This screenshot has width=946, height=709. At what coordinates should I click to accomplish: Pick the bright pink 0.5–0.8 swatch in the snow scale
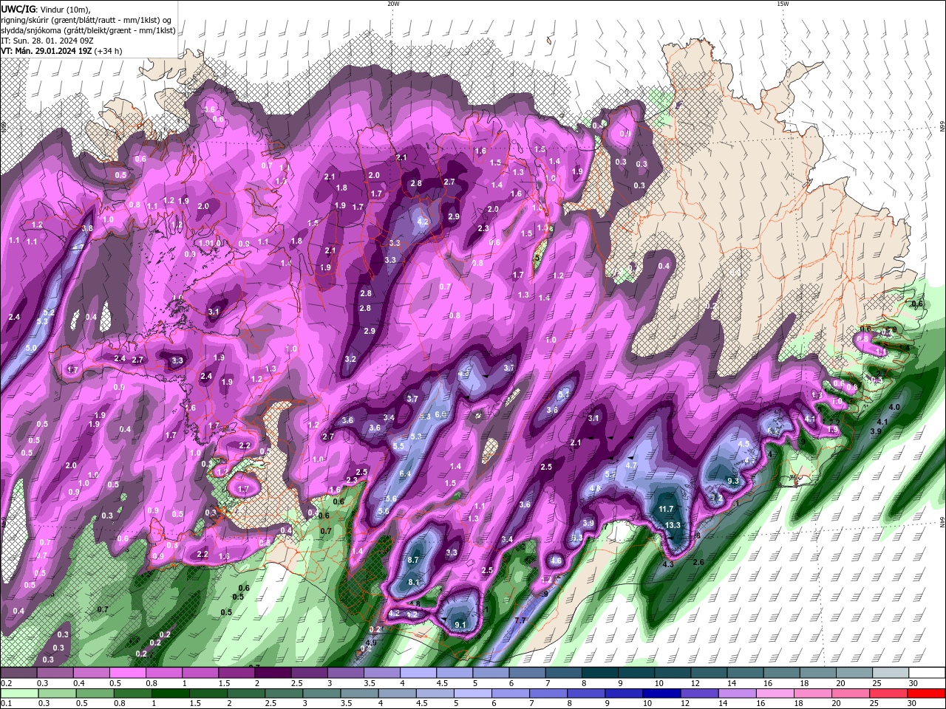[127, 673]
